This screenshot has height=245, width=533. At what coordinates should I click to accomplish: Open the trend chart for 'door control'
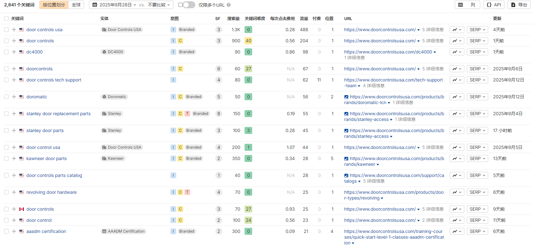457,220
